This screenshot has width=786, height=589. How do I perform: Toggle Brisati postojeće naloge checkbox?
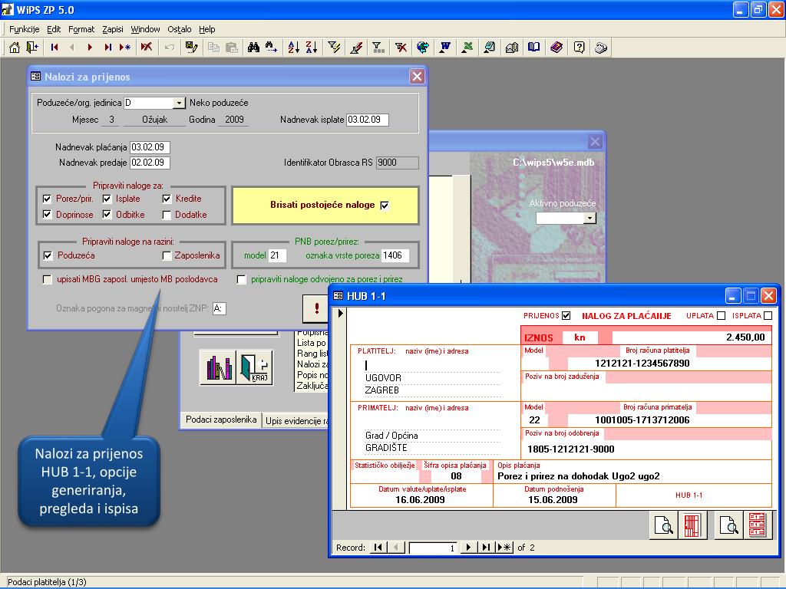(385, 206)
